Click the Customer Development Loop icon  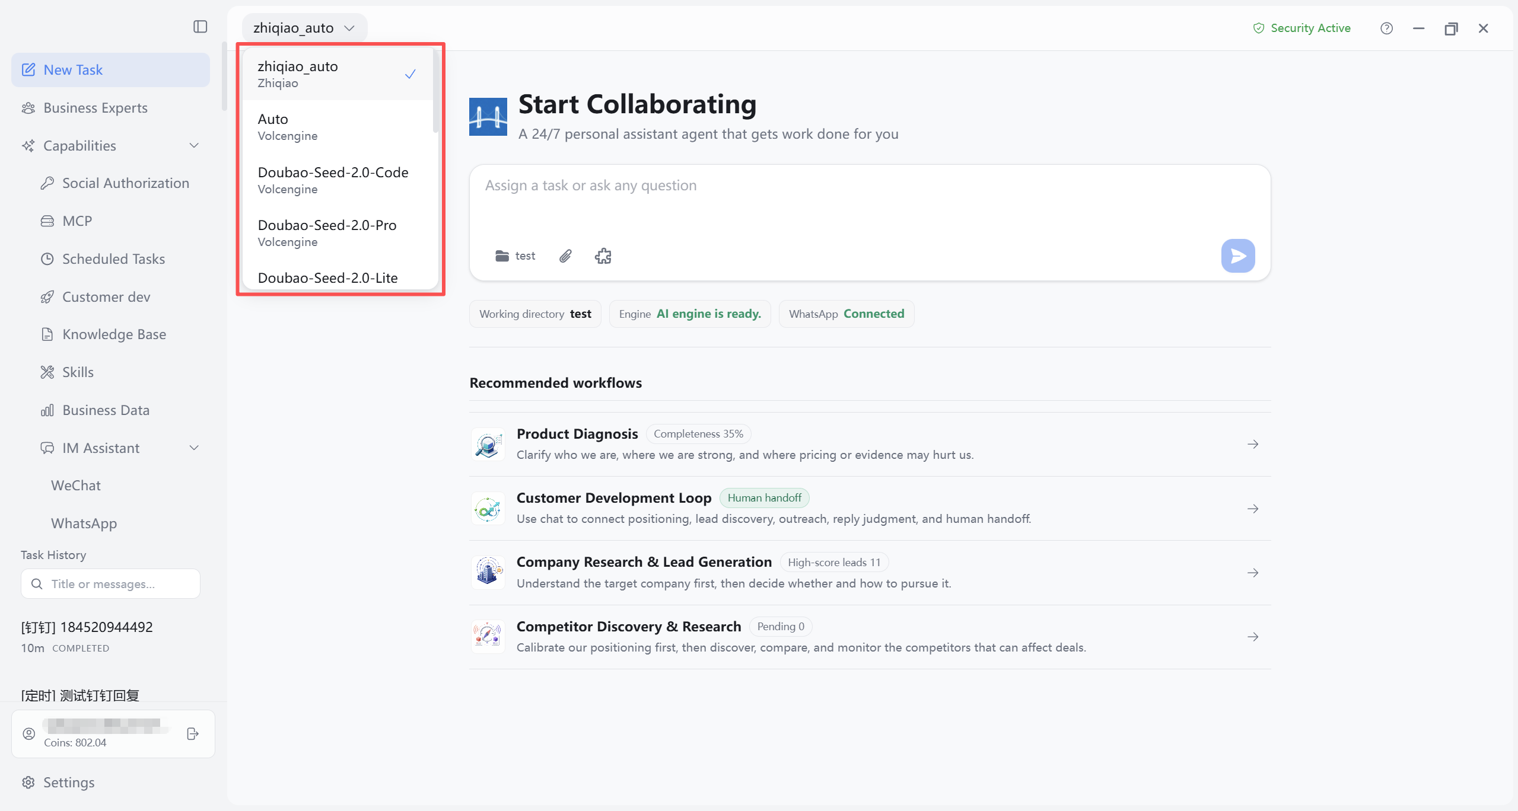pos(488,509)
